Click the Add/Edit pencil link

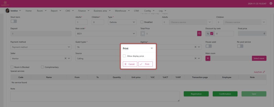point(259,72)
